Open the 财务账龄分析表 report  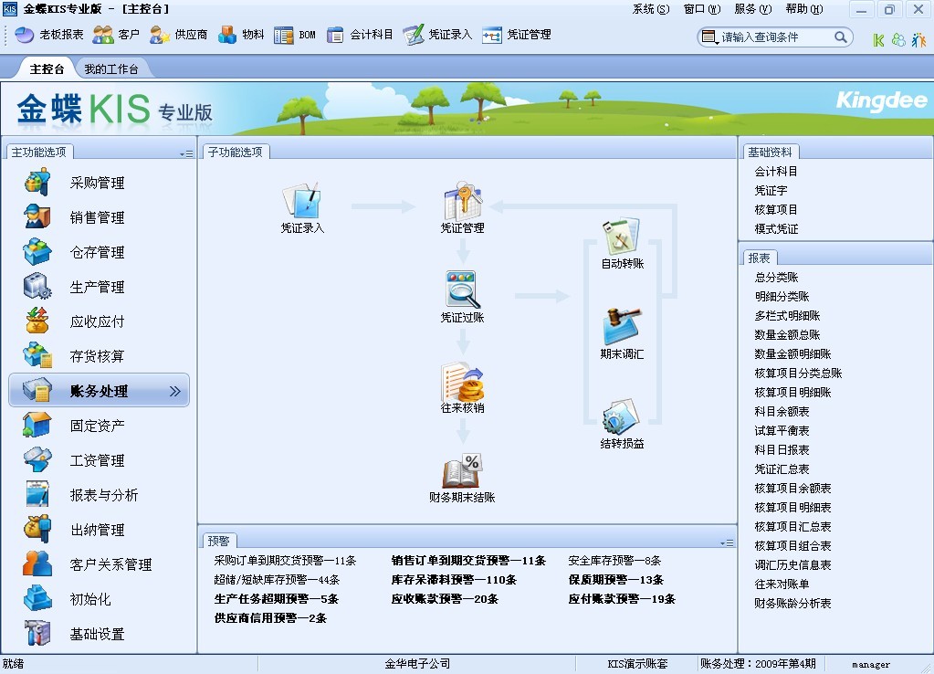[792, 603]
